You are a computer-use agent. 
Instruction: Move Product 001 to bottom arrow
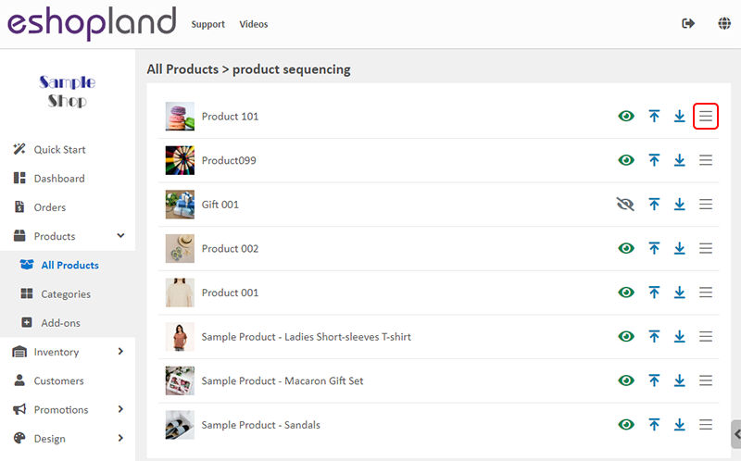point(680,293)
